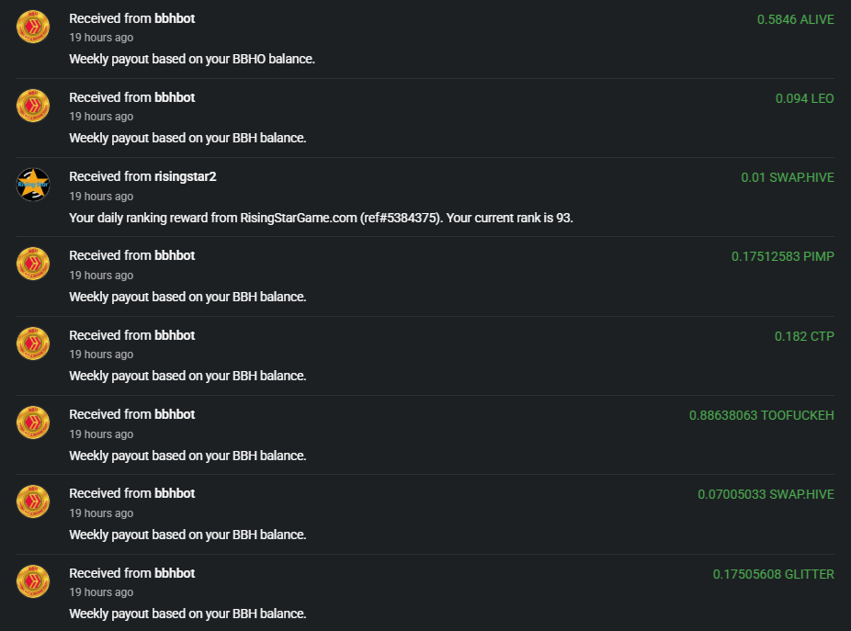Click the bbhbot avatar beside the ALIVE payout

pos(33,26)
